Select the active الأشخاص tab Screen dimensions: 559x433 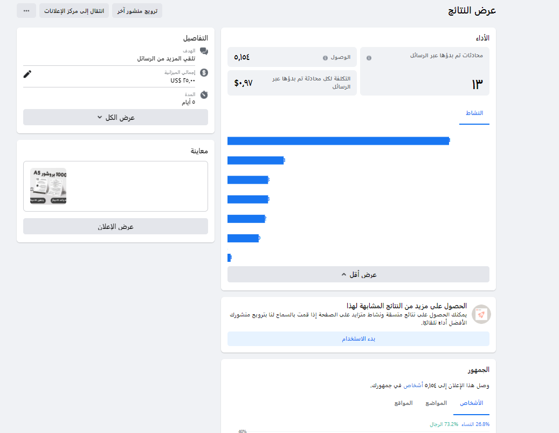coord(471,403)
